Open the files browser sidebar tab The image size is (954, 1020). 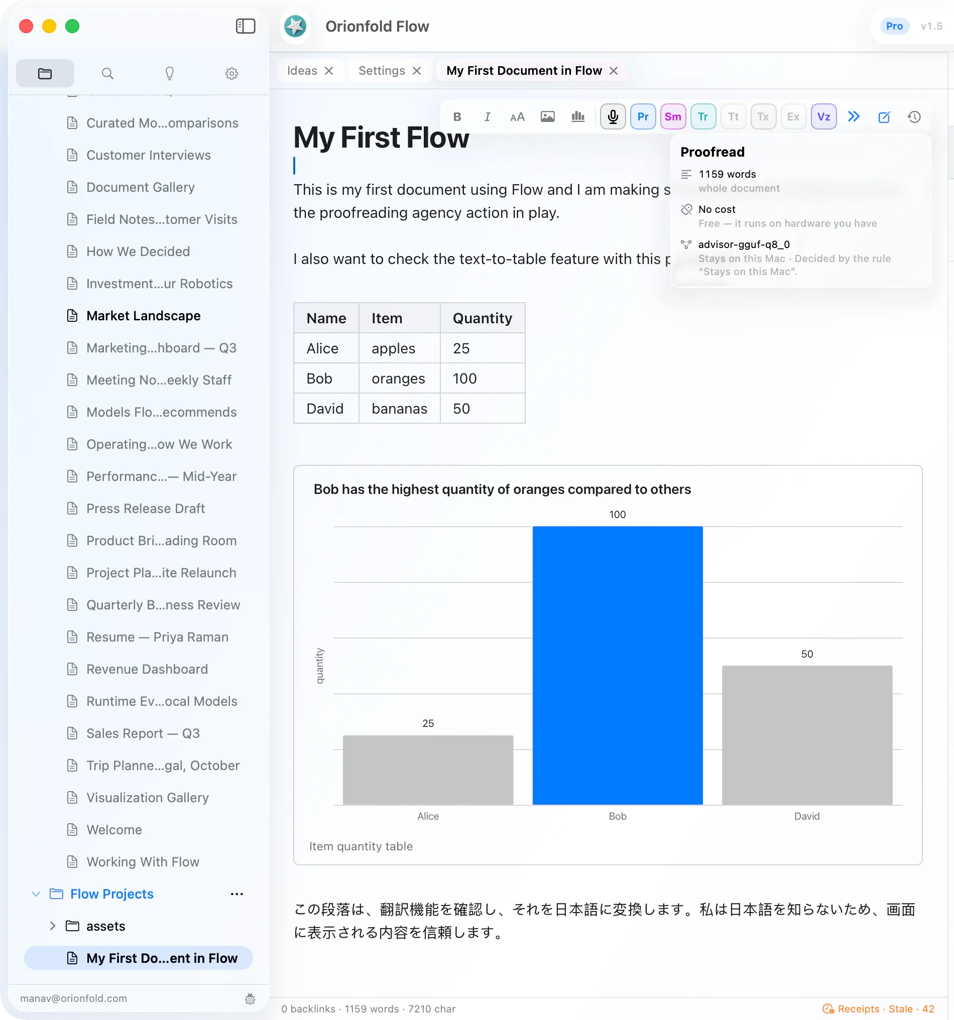tap(45, 73)
